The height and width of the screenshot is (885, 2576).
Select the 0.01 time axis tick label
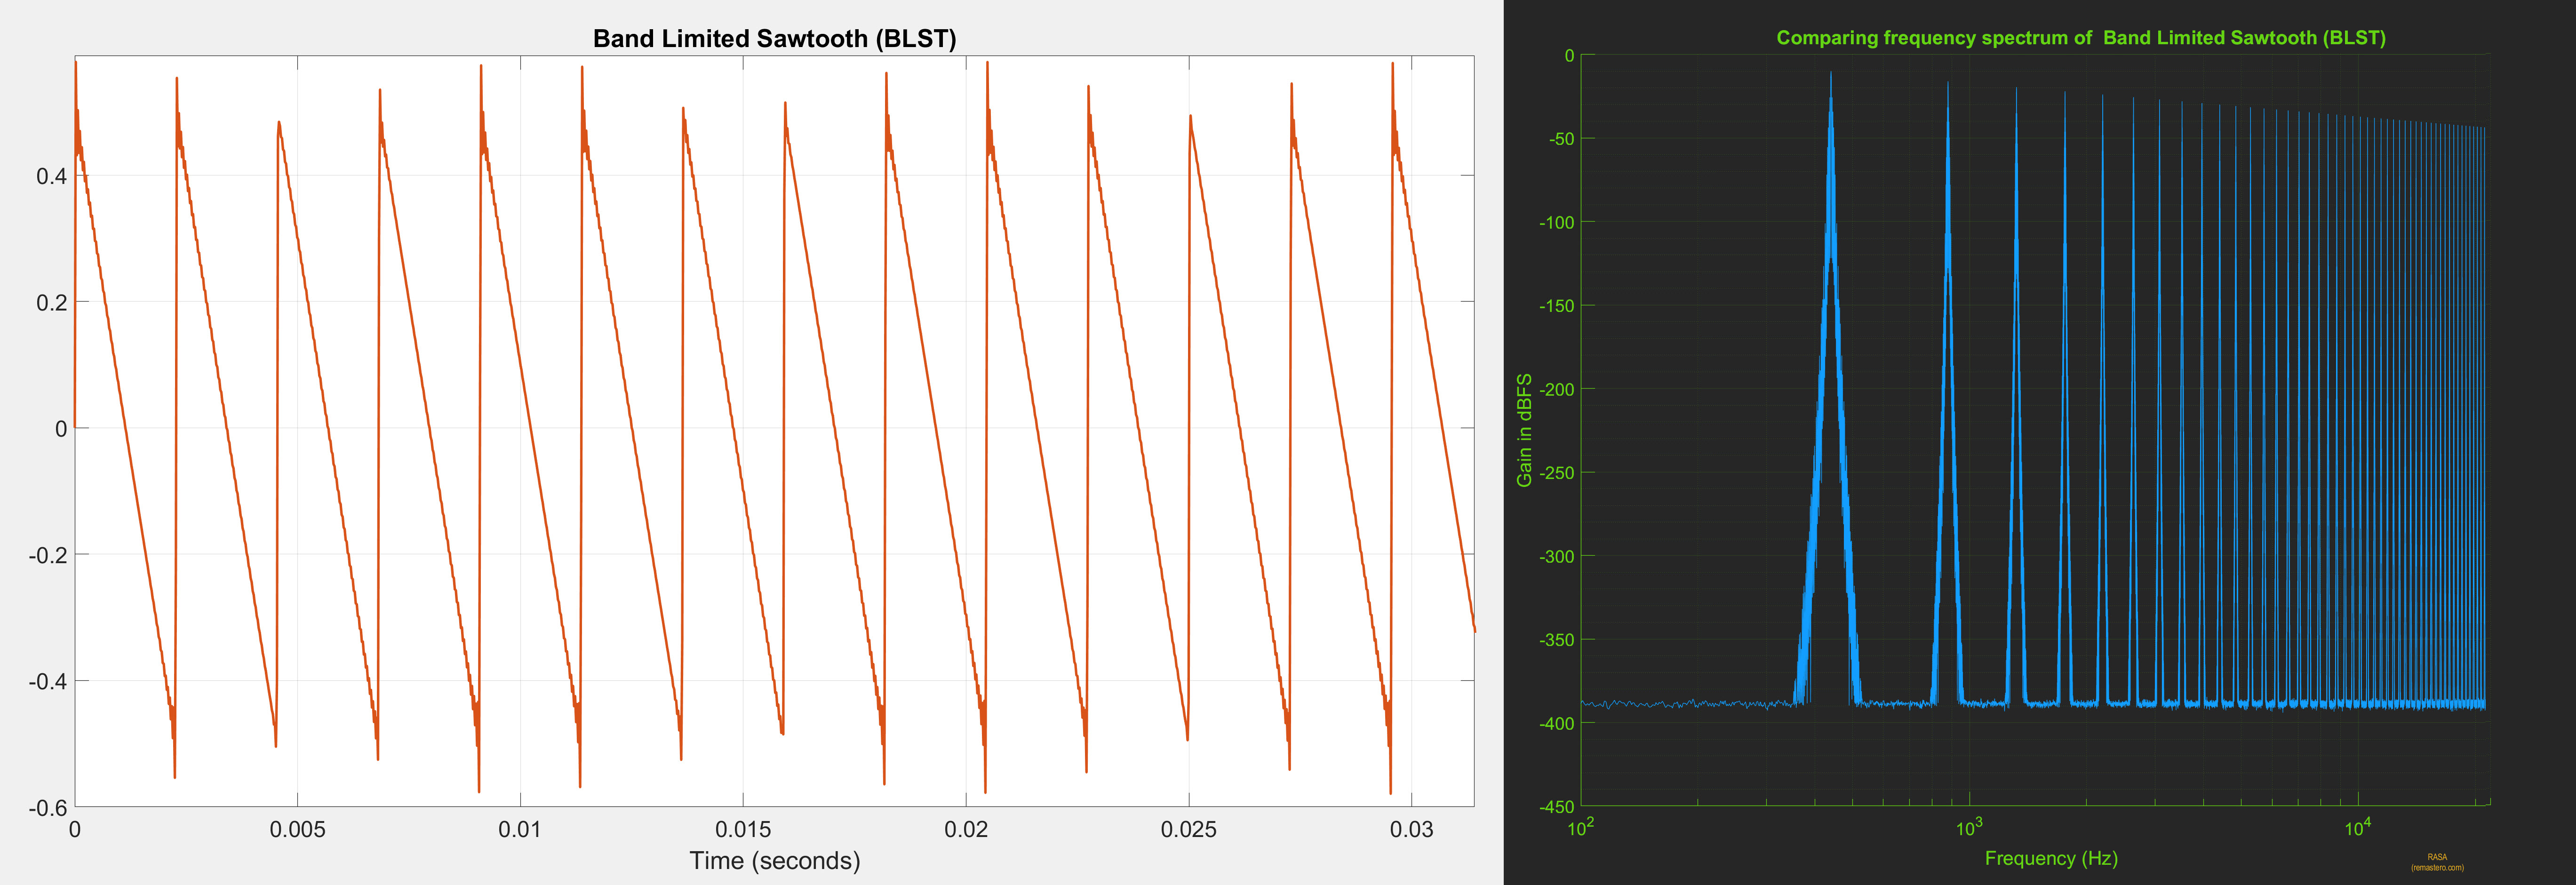pyautogui.click(x=520, y=829)
